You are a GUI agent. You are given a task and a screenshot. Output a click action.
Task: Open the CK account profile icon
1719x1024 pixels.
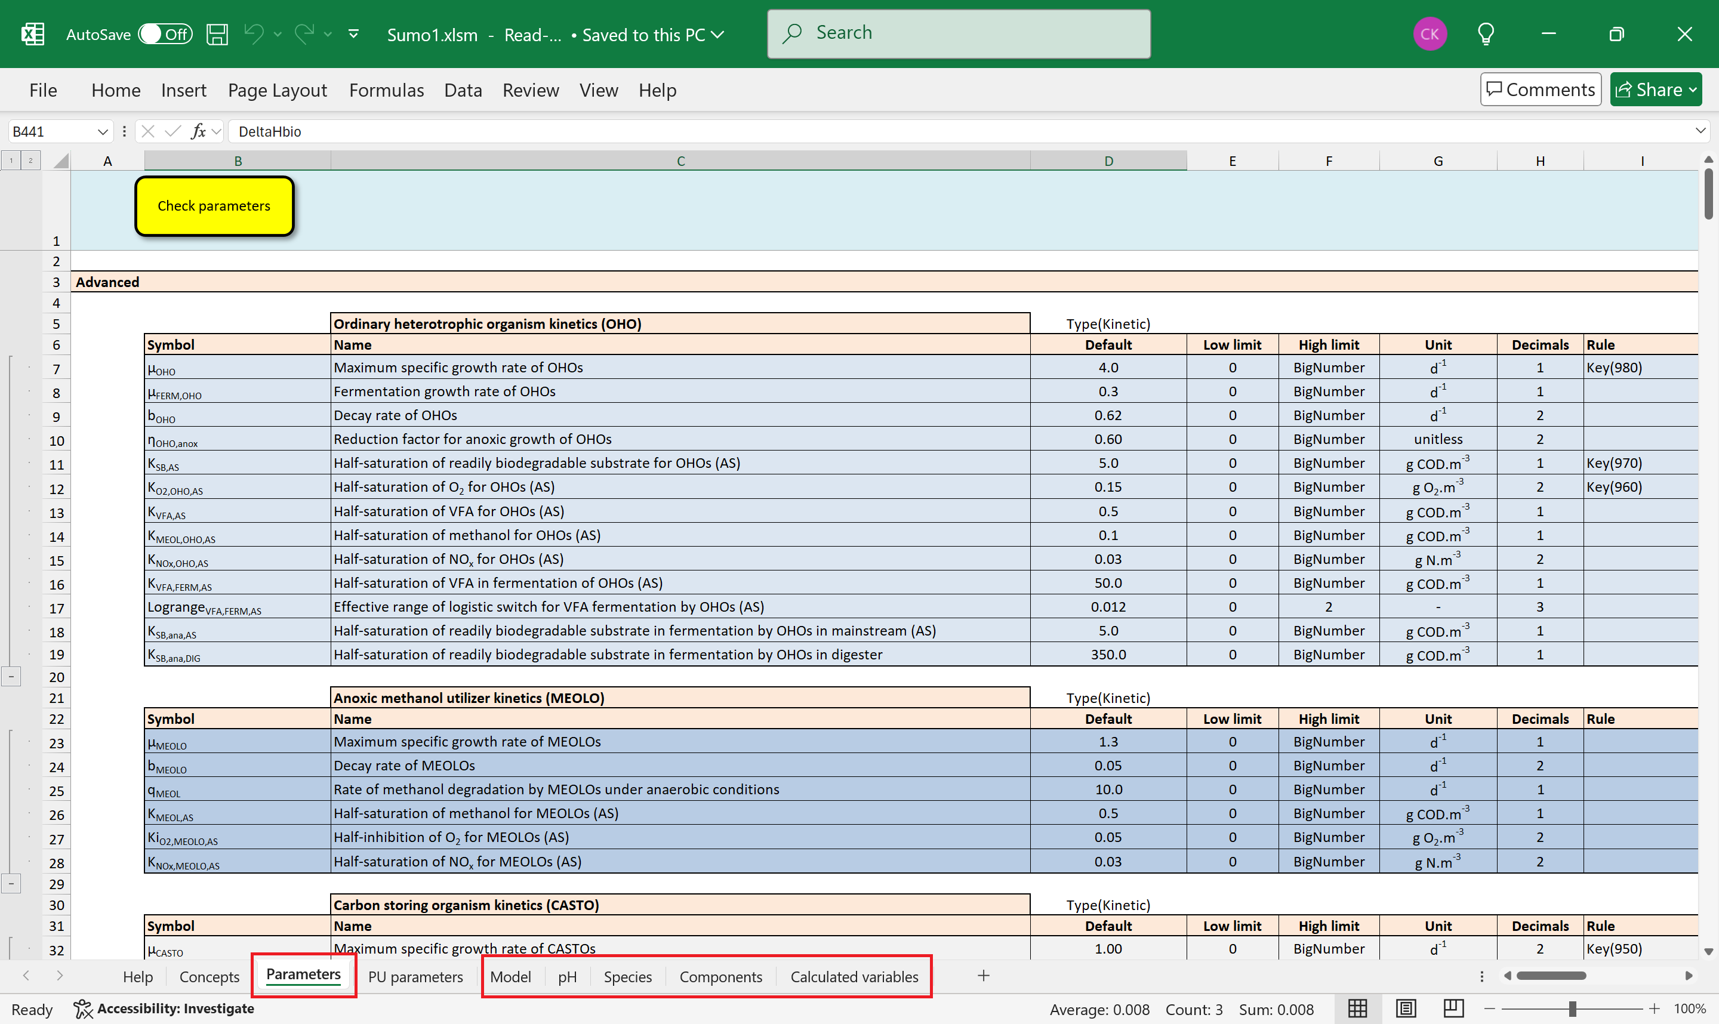[x=1429, y=34]
